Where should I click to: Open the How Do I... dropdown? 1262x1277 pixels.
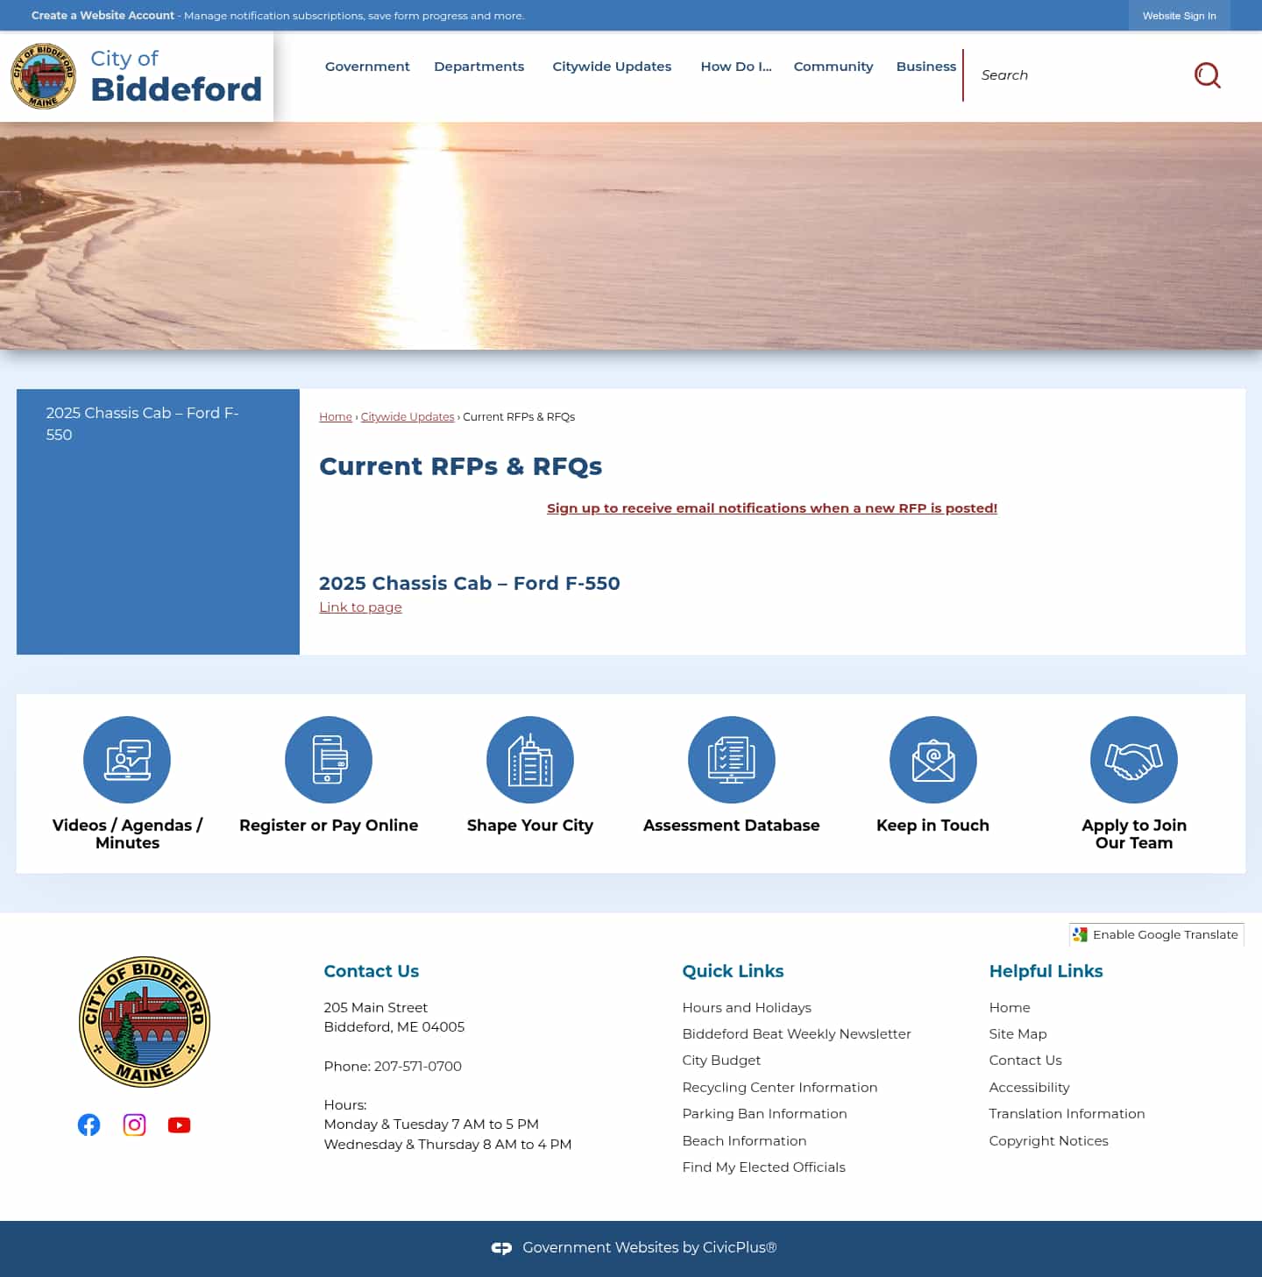(735, 66)
